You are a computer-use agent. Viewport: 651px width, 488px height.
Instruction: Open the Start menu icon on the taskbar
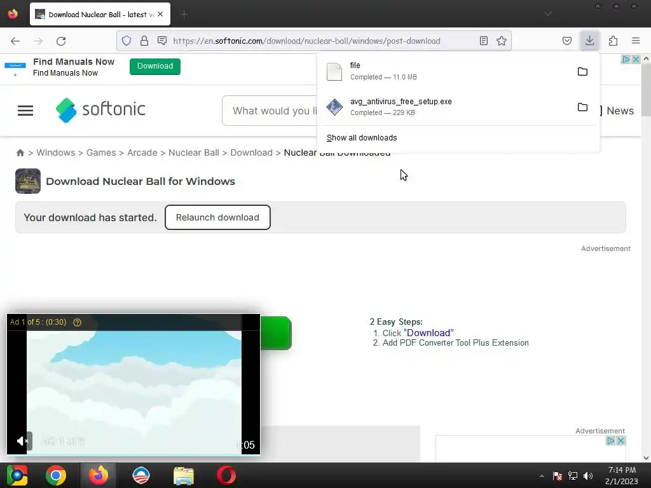click(x=17, y=475)
